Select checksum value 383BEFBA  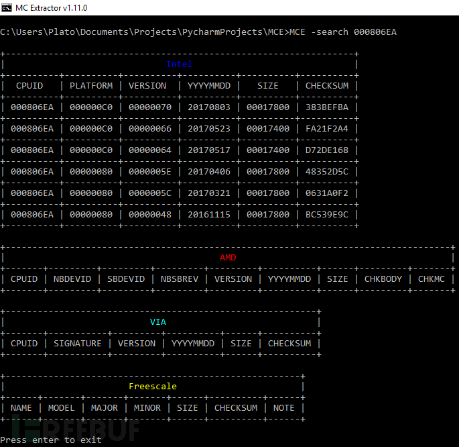tap(327, 107)
